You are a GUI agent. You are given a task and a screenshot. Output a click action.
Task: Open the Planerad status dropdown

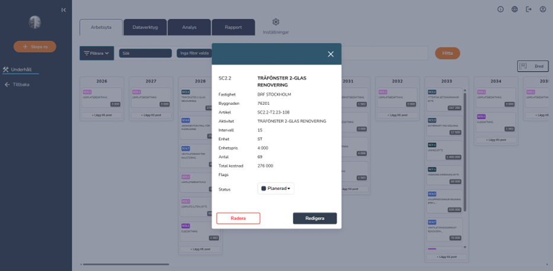[276, 189]
